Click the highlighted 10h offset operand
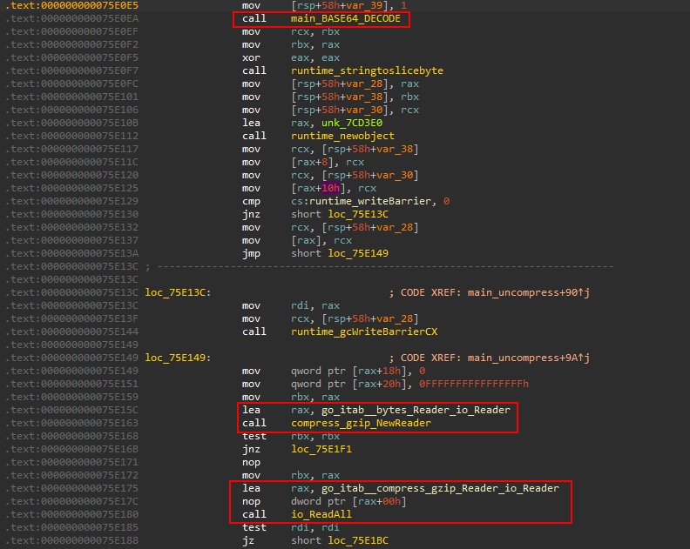This screenshot has height=549, width=690. [x=330, y=188]
